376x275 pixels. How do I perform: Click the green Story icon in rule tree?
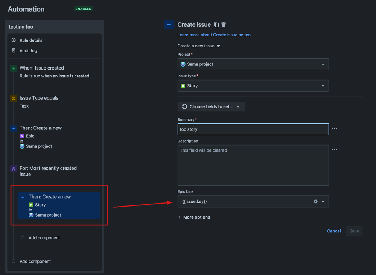pos(31,205)
